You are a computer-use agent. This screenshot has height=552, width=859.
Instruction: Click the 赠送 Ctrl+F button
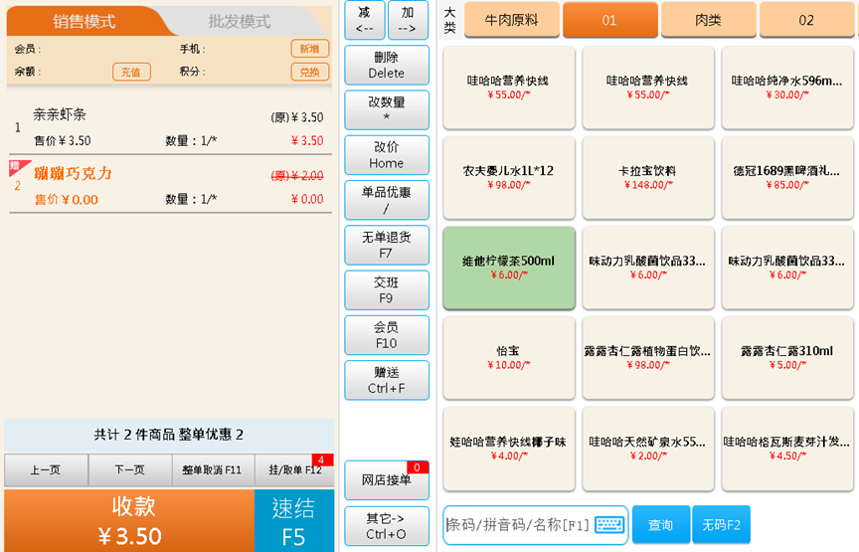386,380
